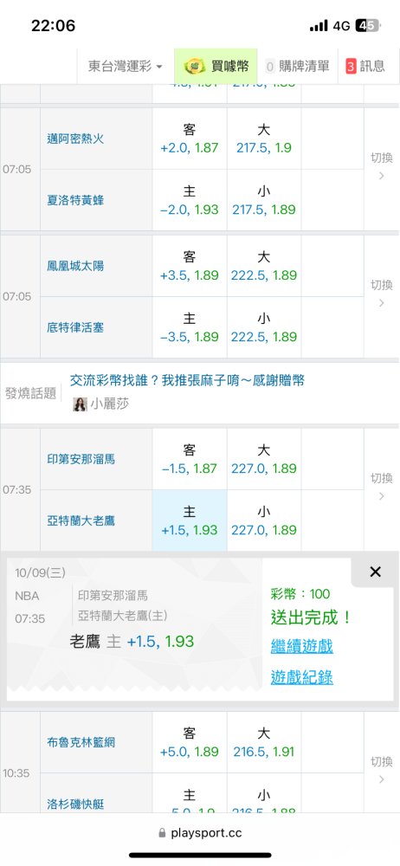The height and width of the screenshot is (866, 400).
Task: Open 遊戲紀錄 link
Action: pos(301,677)
